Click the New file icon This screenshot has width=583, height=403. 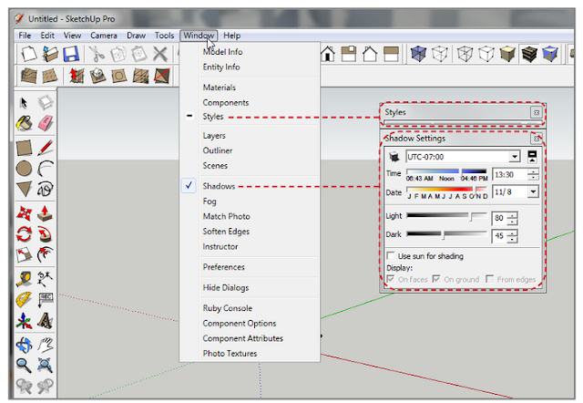pos(28,54)
